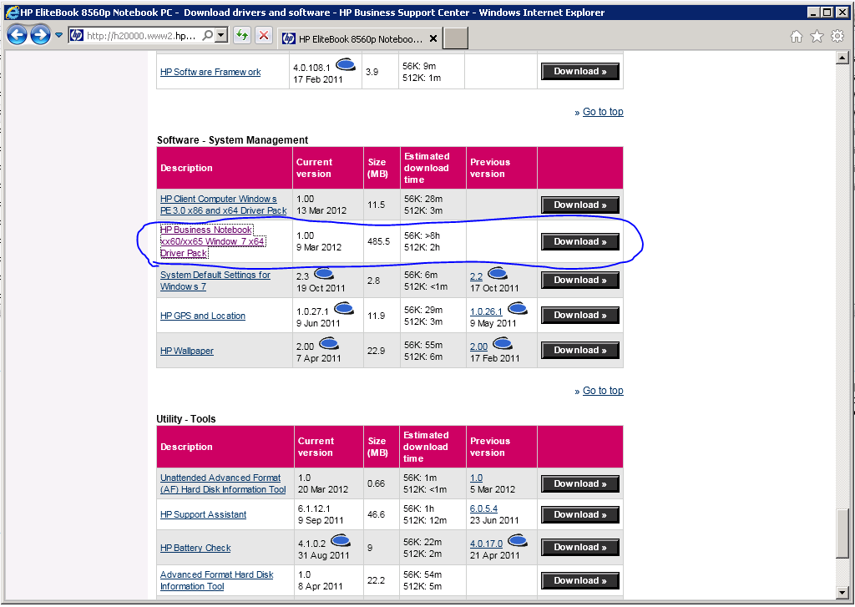Download System Default Settings for Windows 7
The height and width of the screenshot is (607, 855).
[x=580, y=281]
